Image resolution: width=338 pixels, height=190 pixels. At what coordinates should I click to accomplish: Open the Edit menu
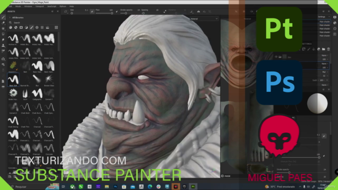coord(10,6)
